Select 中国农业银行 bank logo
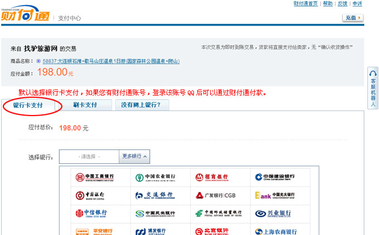This screenshot has height=235, width=379. pos(155,177)
